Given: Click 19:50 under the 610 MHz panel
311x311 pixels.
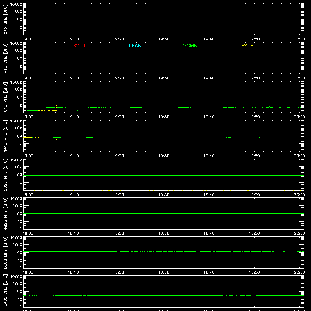Looking at the screenshot, I should click(254, 117).
